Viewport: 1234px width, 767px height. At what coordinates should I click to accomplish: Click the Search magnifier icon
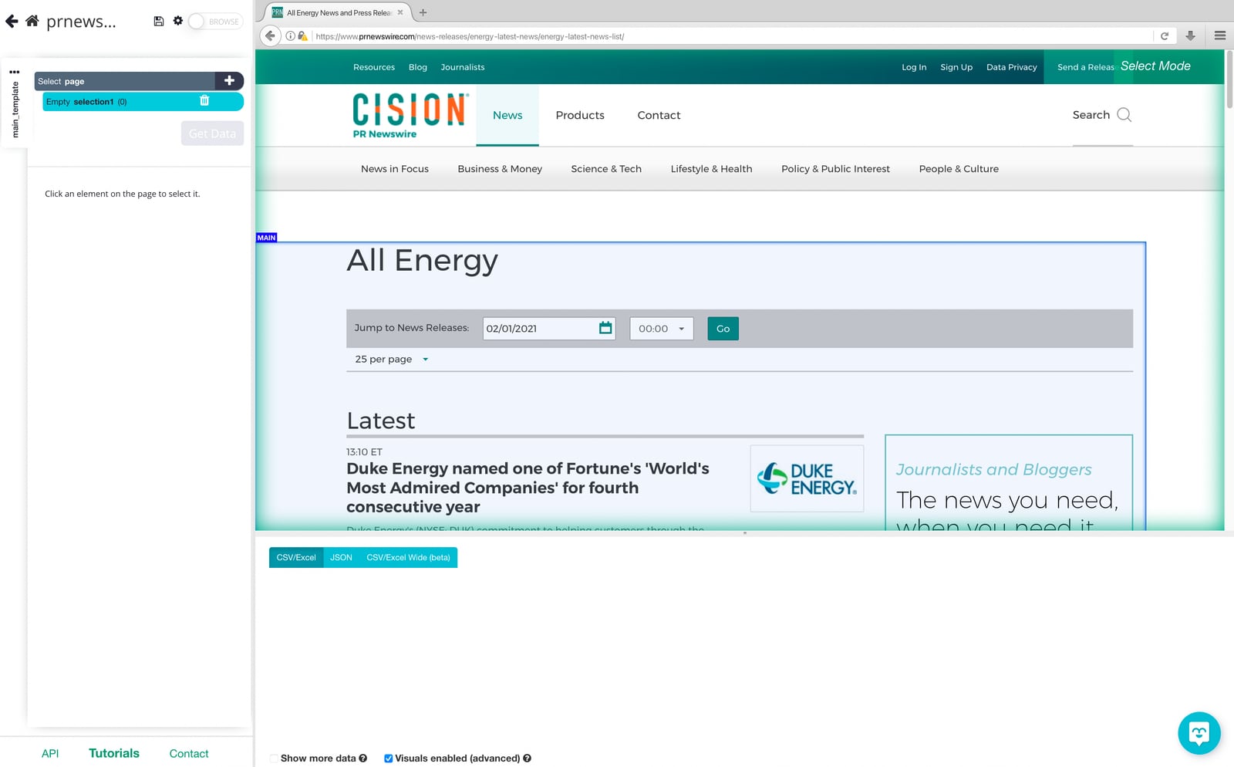pos(1124,115)
